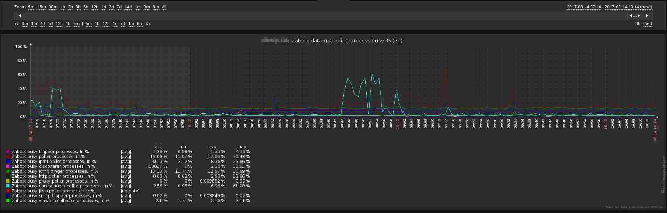The width and height of the screenshot is (667, 213).
Task: Select 'Zabbix busy poller processes, in %' legend text
Action: coord(48,157)
